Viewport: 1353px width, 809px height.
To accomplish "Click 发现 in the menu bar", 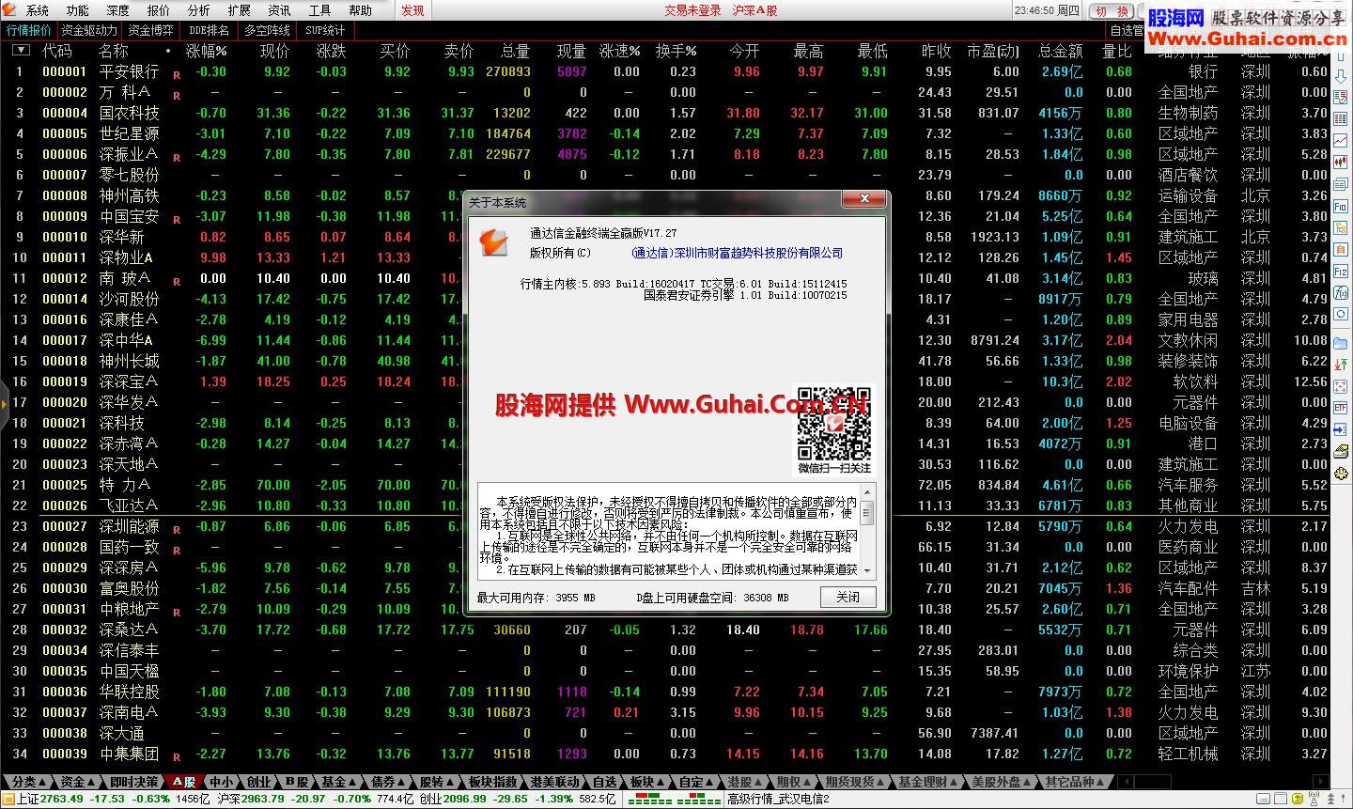I will (x=412, y=10).
